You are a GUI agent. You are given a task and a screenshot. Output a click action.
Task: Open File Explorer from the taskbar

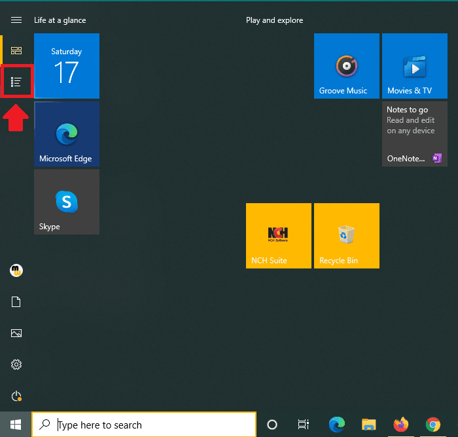(x=368, y=425)
